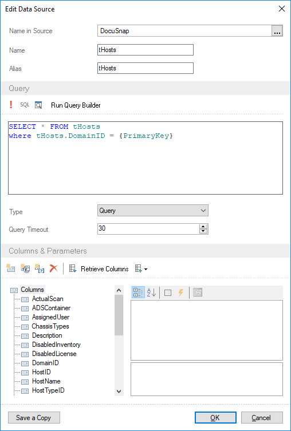This screenshot has width=291, height=431.
Task: Select the Columns root tree node
Action: (32, 290)
